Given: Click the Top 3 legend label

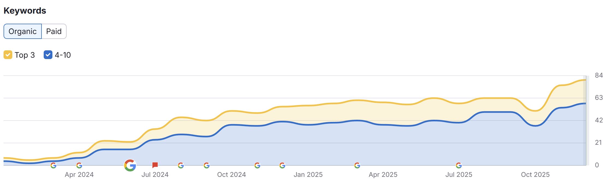Looking at the screenshot, I should click(25, 55).
